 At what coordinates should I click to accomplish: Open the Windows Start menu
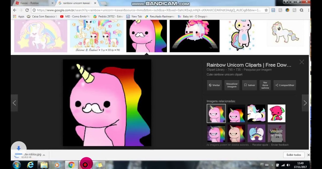(17, 165)
